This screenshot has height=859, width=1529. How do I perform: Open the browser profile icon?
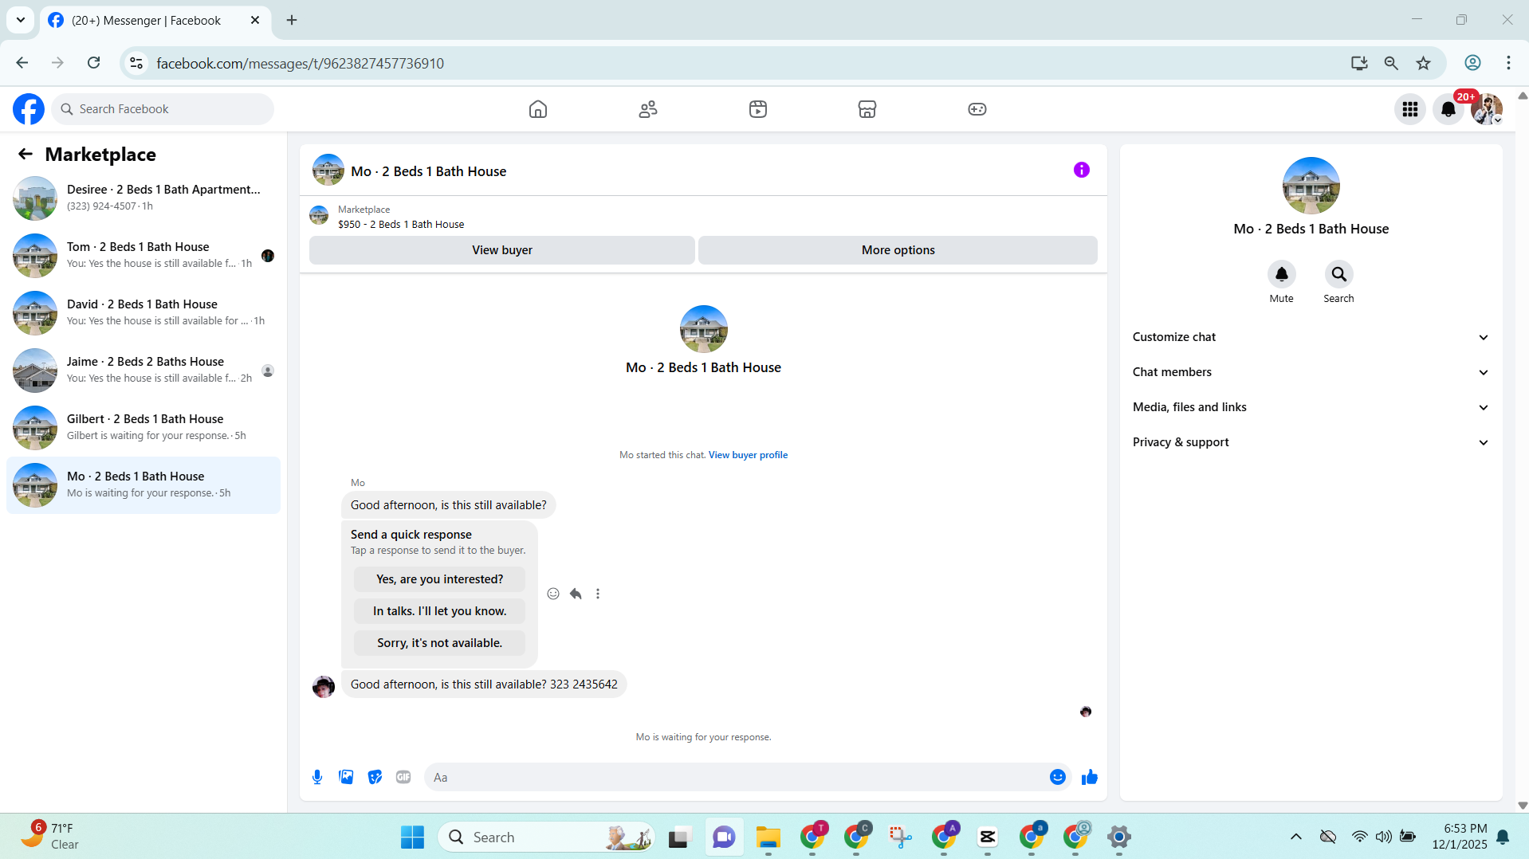(1473, 63)
